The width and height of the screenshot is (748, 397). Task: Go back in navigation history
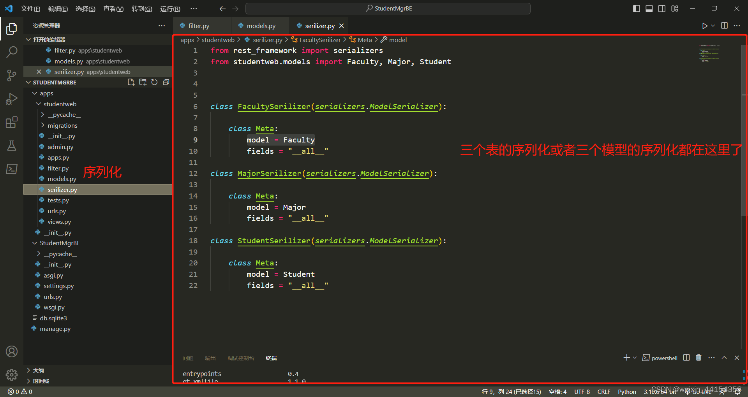tap(222, 9)
